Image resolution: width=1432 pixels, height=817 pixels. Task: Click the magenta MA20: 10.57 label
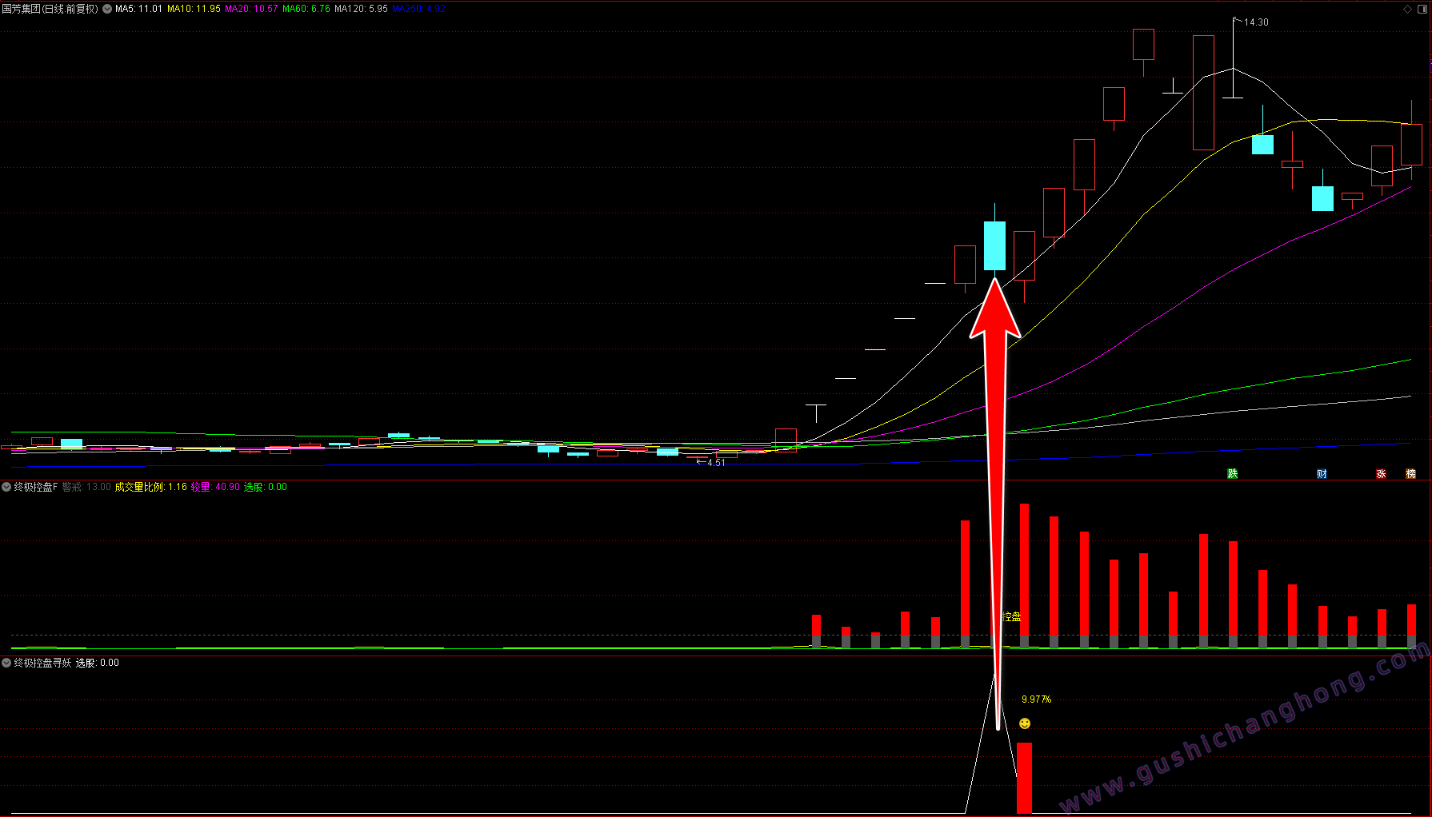[251, 9]
